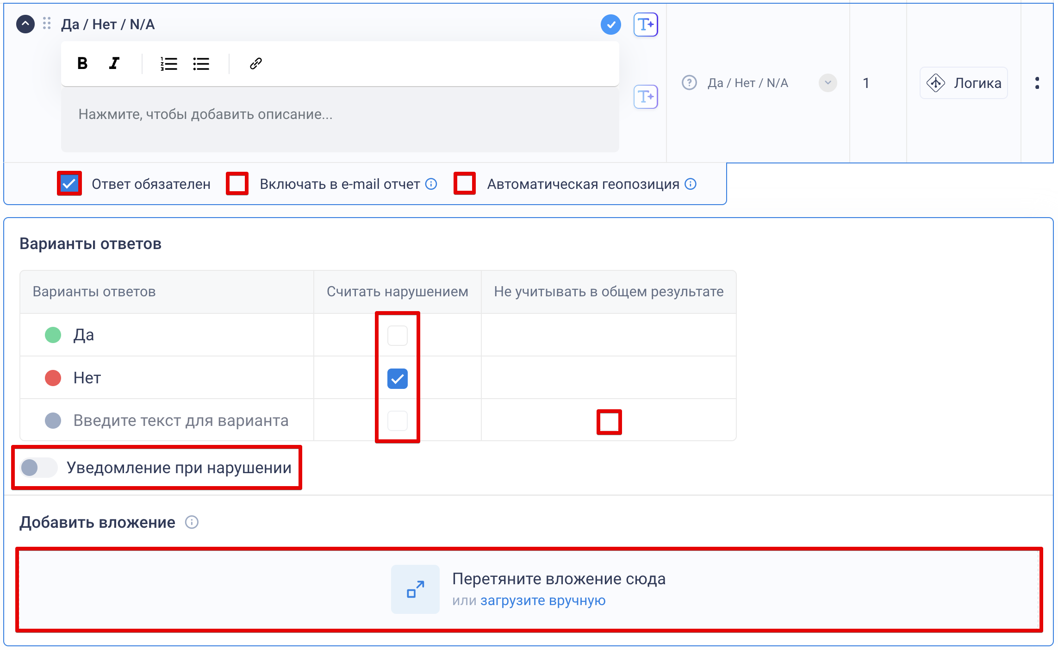Image resolution: width=1058 pixels, height=650 pixels.
Task: Click the загрузите вручную upload link
Action: click(542, 600)
